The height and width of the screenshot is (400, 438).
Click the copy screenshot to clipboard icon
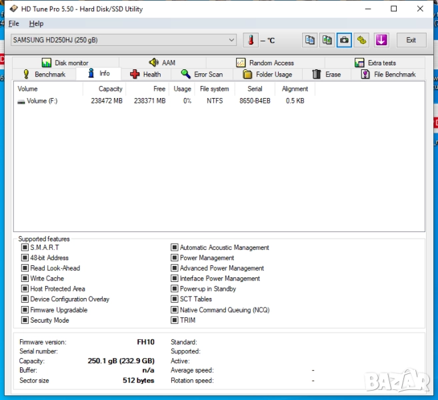tap(327, 40)
